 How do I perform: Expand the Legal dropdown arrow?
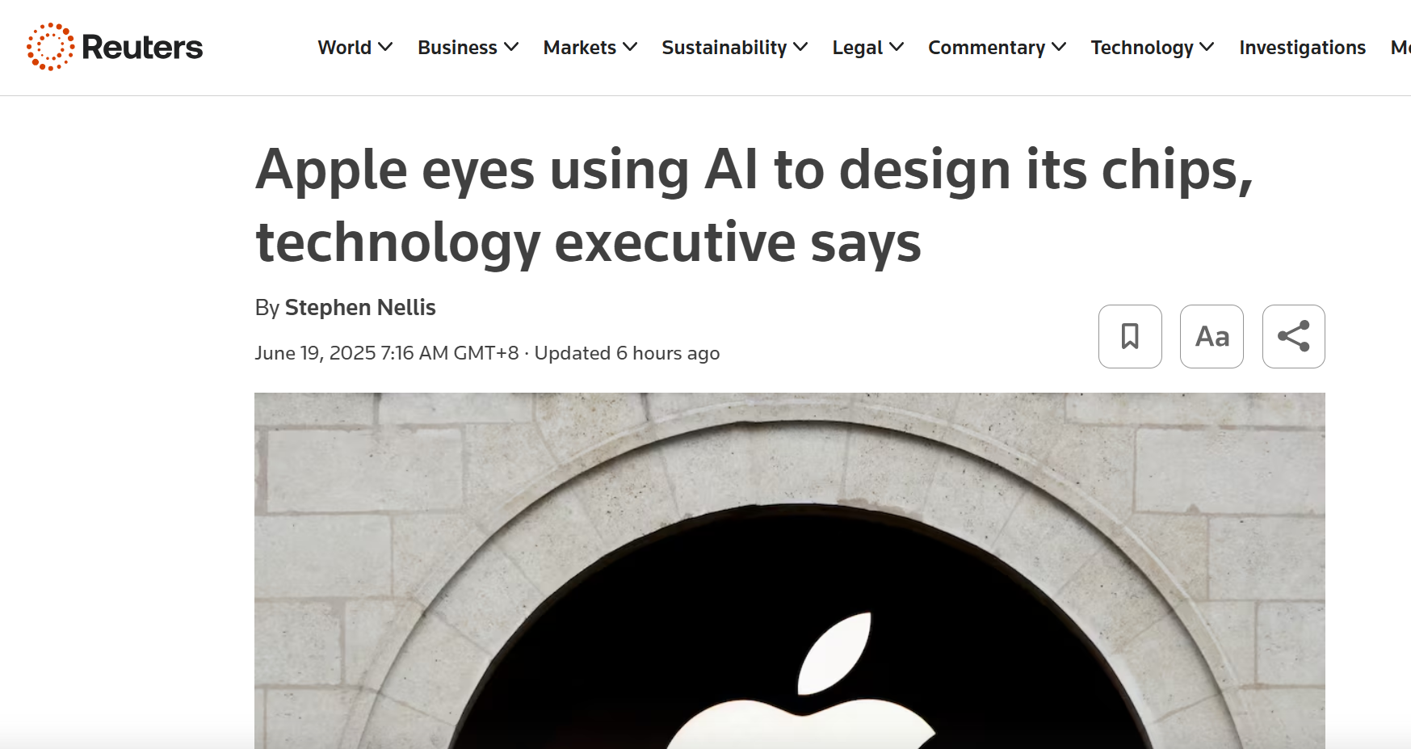(x=897, y=47)
